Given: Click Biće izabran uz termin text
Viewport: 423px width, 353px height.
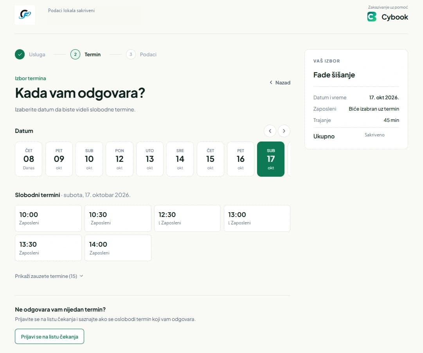Looking at the screenshot, I should click(x=374, y=109).
